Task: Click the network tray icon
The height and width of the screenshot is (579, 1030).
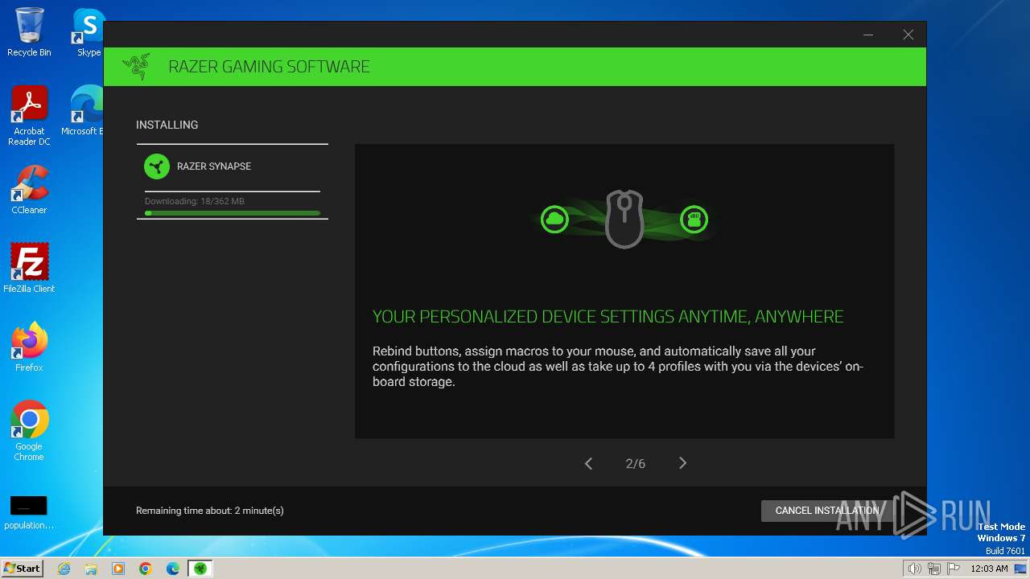Action: 934,569
